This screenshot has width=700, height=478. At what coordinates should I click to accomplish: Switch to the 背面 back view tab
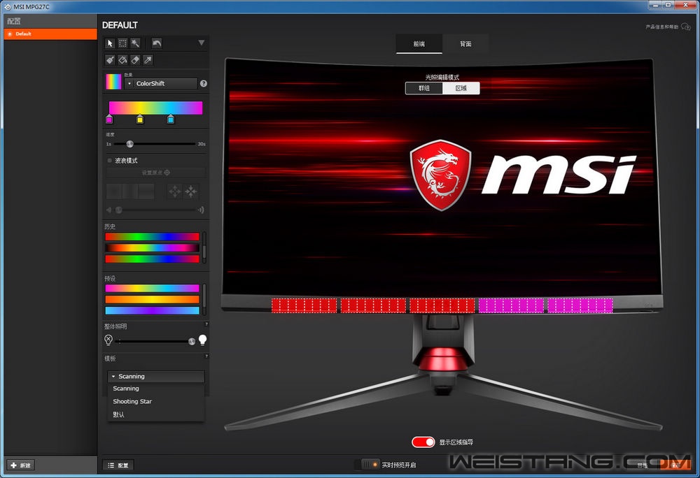click(x=465, y=43)
